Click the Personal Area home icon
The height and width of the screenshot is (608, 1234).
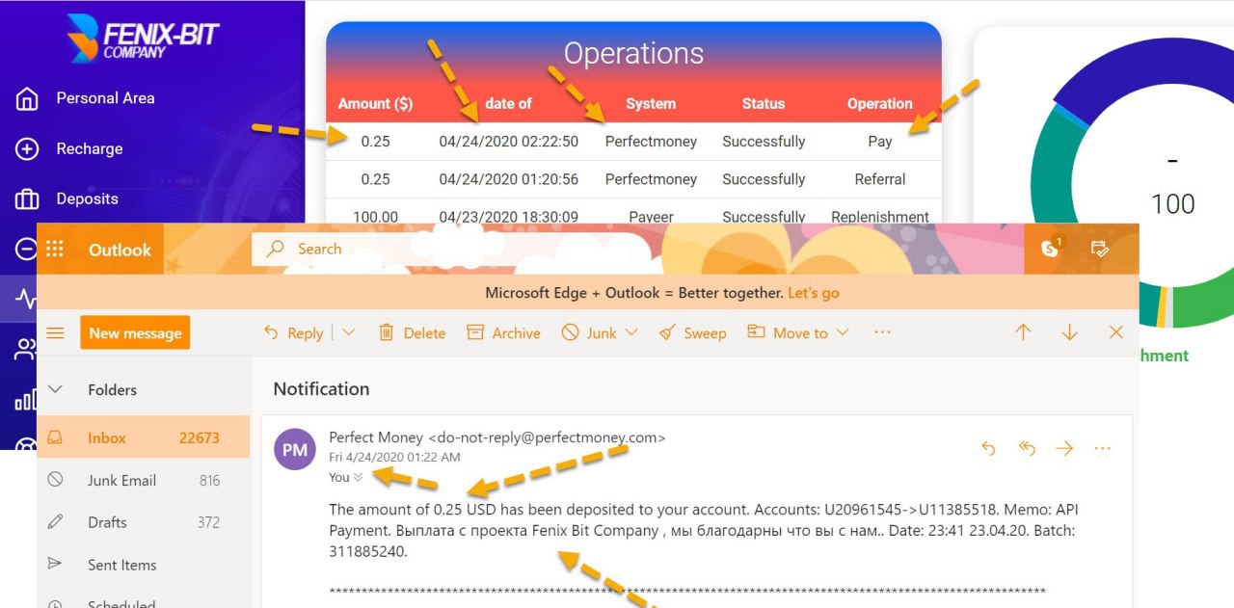[27, 98]
